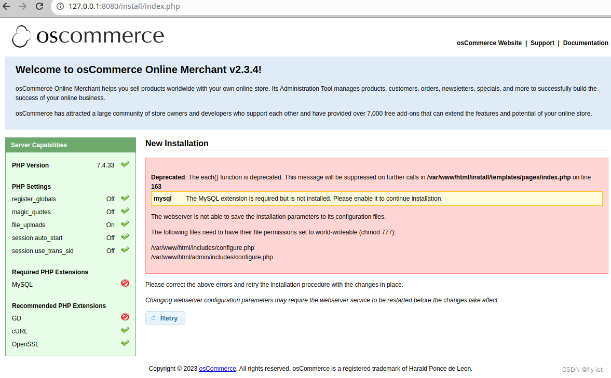Click the New Installation heading
This screenshot has width=611, height=378.
tap(177, 143)
